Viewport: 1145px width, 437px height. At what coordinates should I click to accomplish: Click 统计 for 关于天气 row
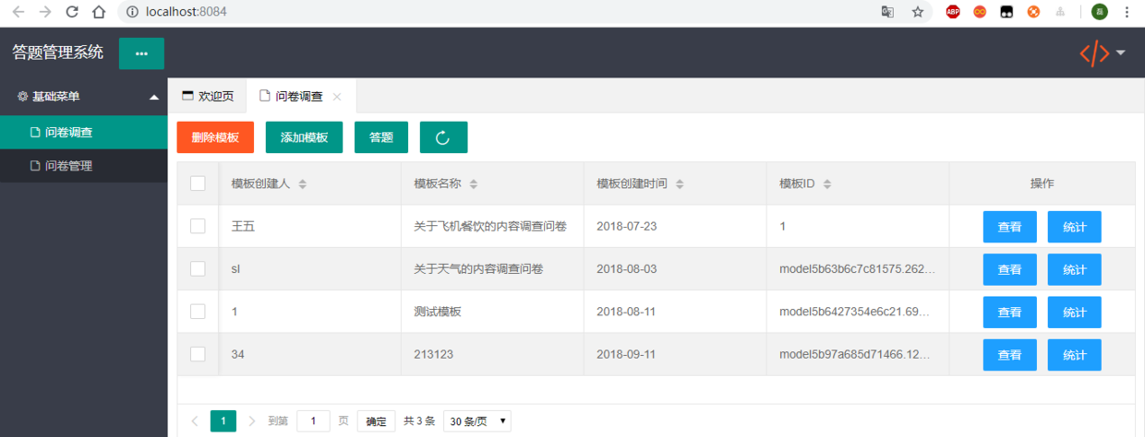pyautogui.click(x=1075, y=269)
